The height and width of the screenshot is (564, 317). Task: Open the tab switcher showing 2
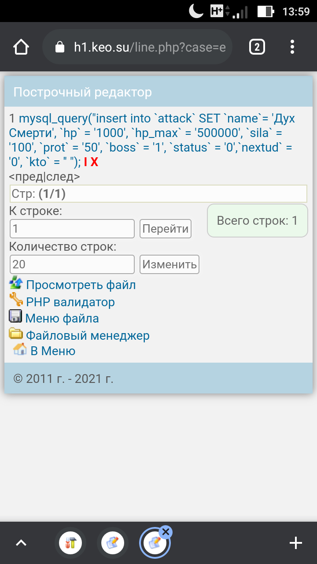coord(257,47)
